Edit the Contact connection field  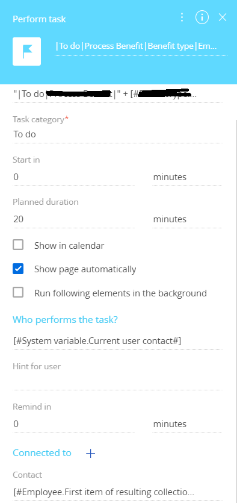pos(117,492)
